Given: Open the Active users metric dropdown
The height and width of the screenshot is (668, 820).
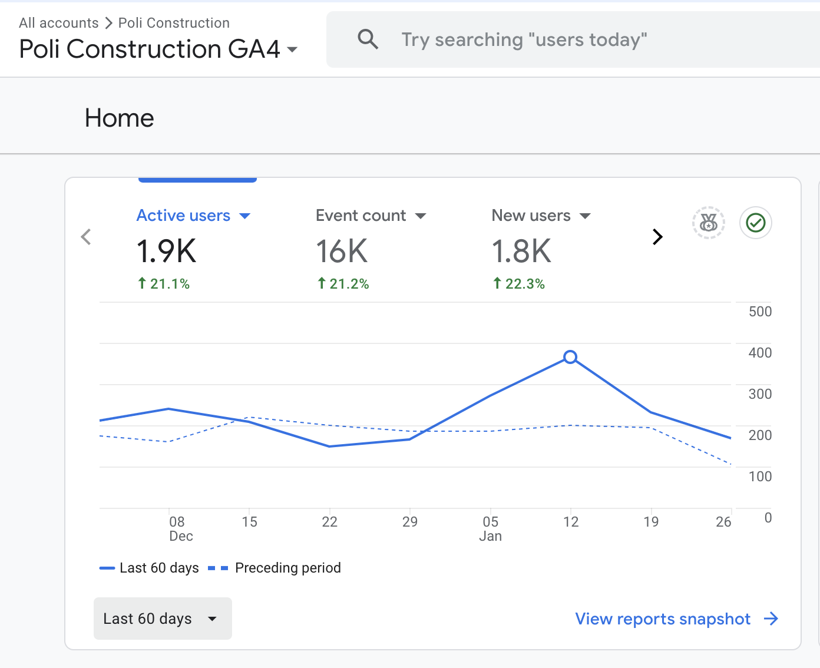Looking at the screenshot, I should (245, 216).
